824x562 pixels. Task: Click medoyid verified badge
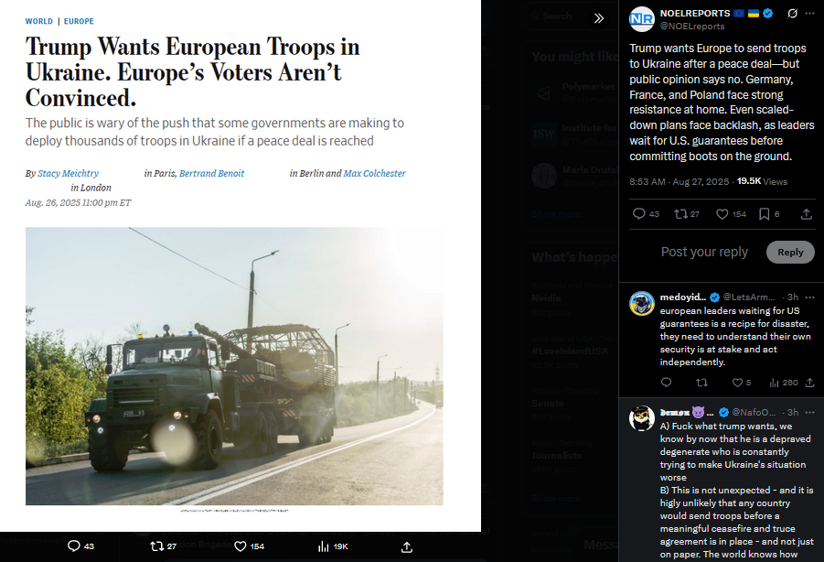[714, 297]
